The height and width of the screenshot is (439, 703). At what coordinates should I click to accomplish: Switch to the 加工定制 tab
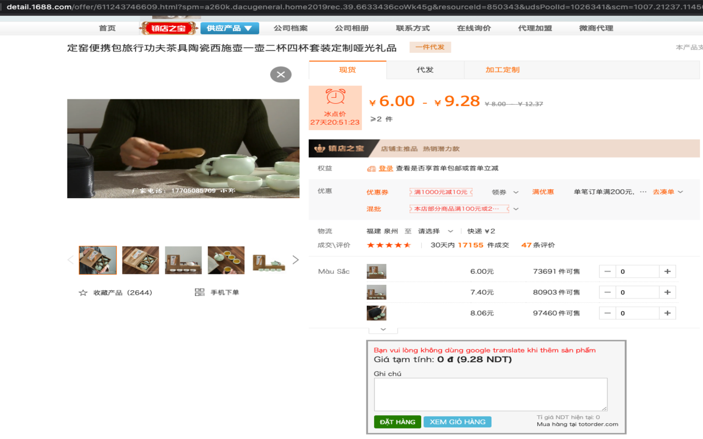503,70
